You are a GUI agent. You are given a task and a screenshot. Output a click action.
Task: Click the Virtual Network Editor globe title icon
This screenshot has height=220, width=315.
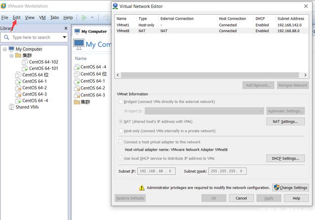115,6
